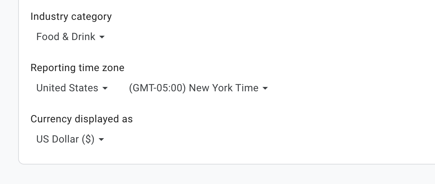
Task: Expand the industry category selector arrow
Action: [102, 37]
